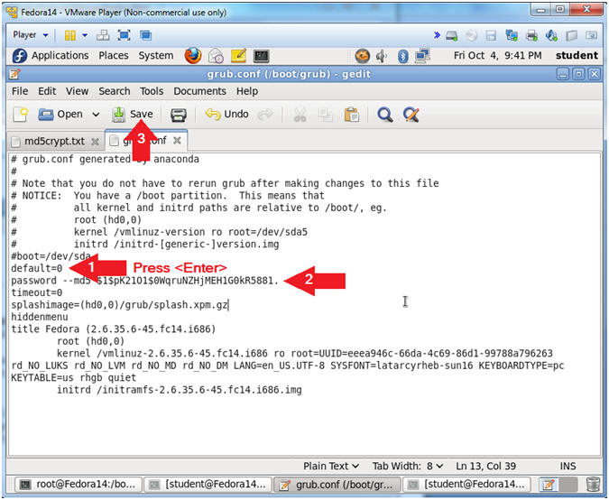
Task: Close the grub.conf tab
Action: [177, 141]
